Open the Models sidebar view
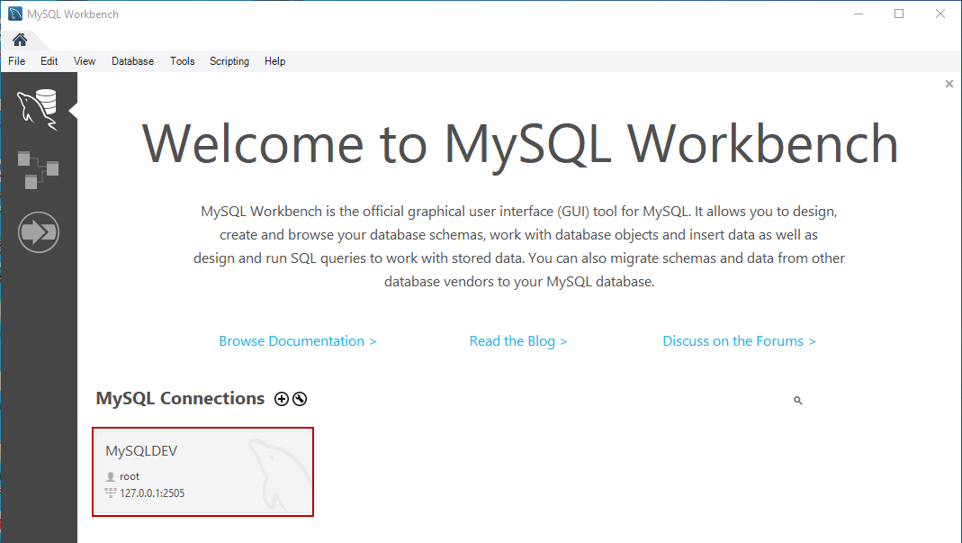The width and height of the screenshot is (962, 543). (38, 169)
